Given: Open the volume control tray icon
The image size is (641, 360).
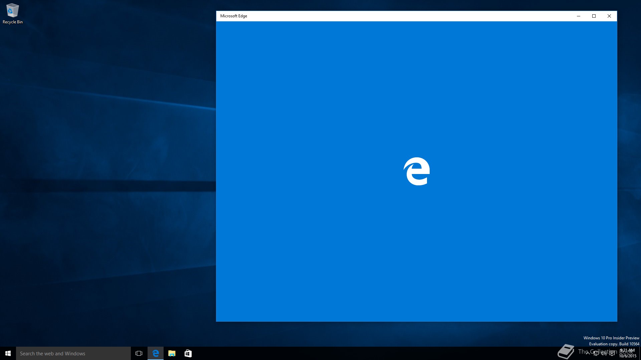Looking at the screenshot, I should pos(604,353).
